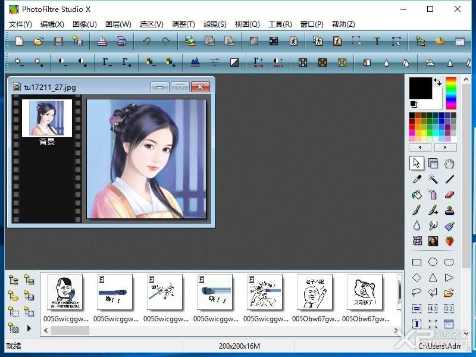Redo the last undone action
The image size is (476, 357).
(x=166, y=41)
